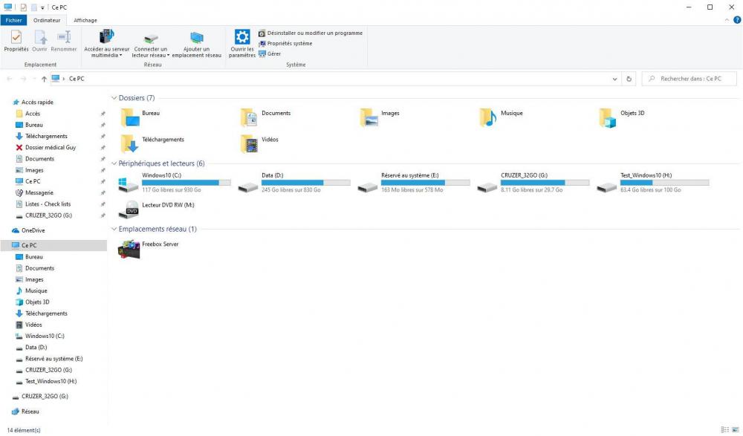
Task: Open the Lecteur DVD RW (M:) drive
Action: pyautogui.click(x=132, y=209)
